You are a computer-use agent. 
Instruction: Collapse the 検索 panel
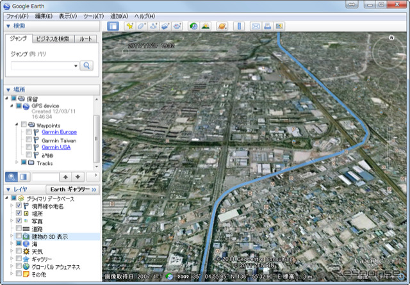pyautogui.click(x=8, y=26)
